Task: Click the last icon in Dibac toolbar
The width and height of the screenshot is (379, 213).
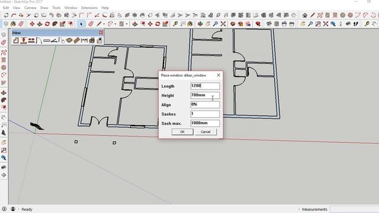Action: [99, 40]
